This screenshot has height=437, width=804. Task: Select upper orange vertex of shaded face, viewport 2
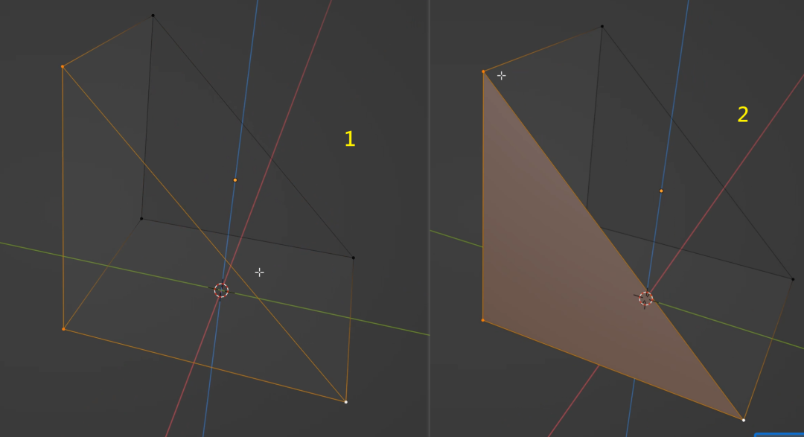pyautogui.click(x=484, y=71)
